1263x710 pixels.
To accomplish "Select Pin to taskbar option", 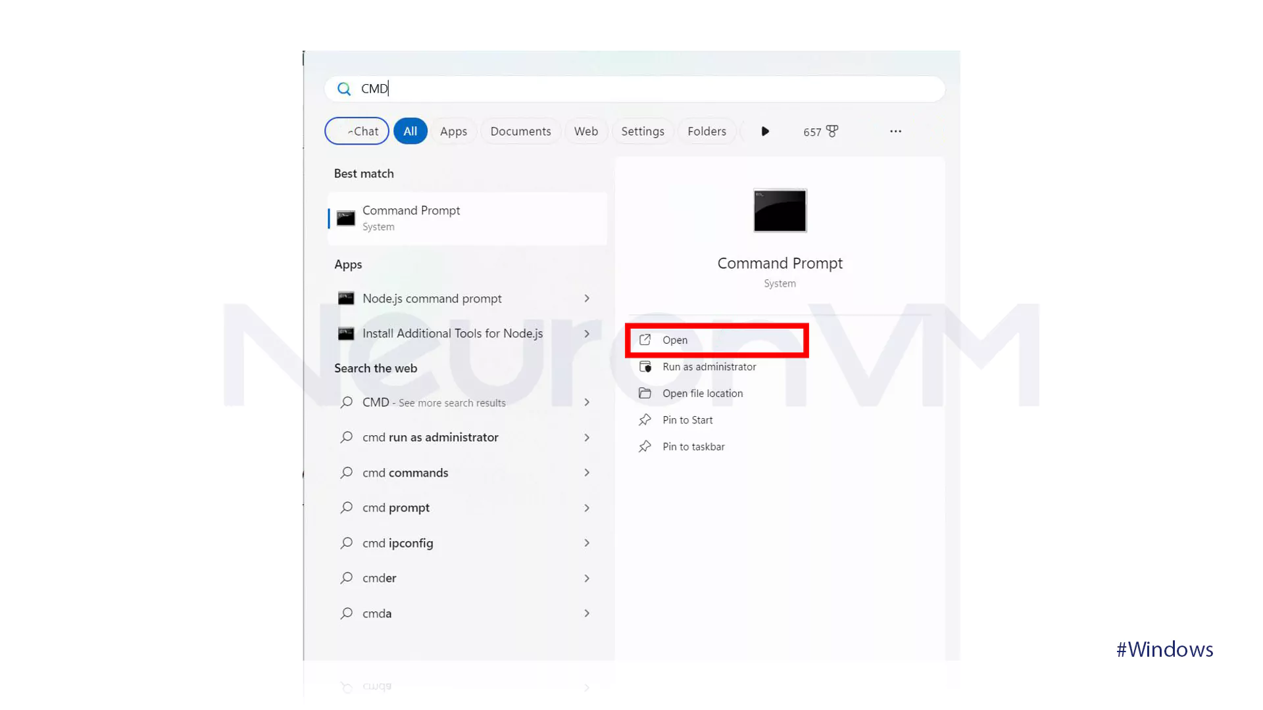I will coord(694,446).
